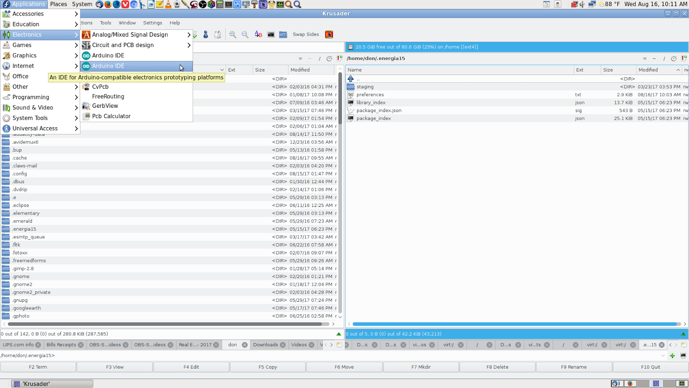Launch GerbView from Electronics menu
Screen dimensions: 689x388
point(136,106)
